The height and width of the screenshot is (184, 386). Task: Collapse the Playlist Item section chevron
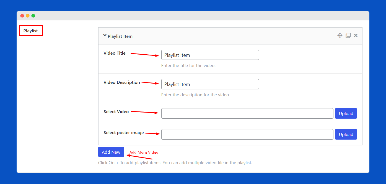click(105, 35)
